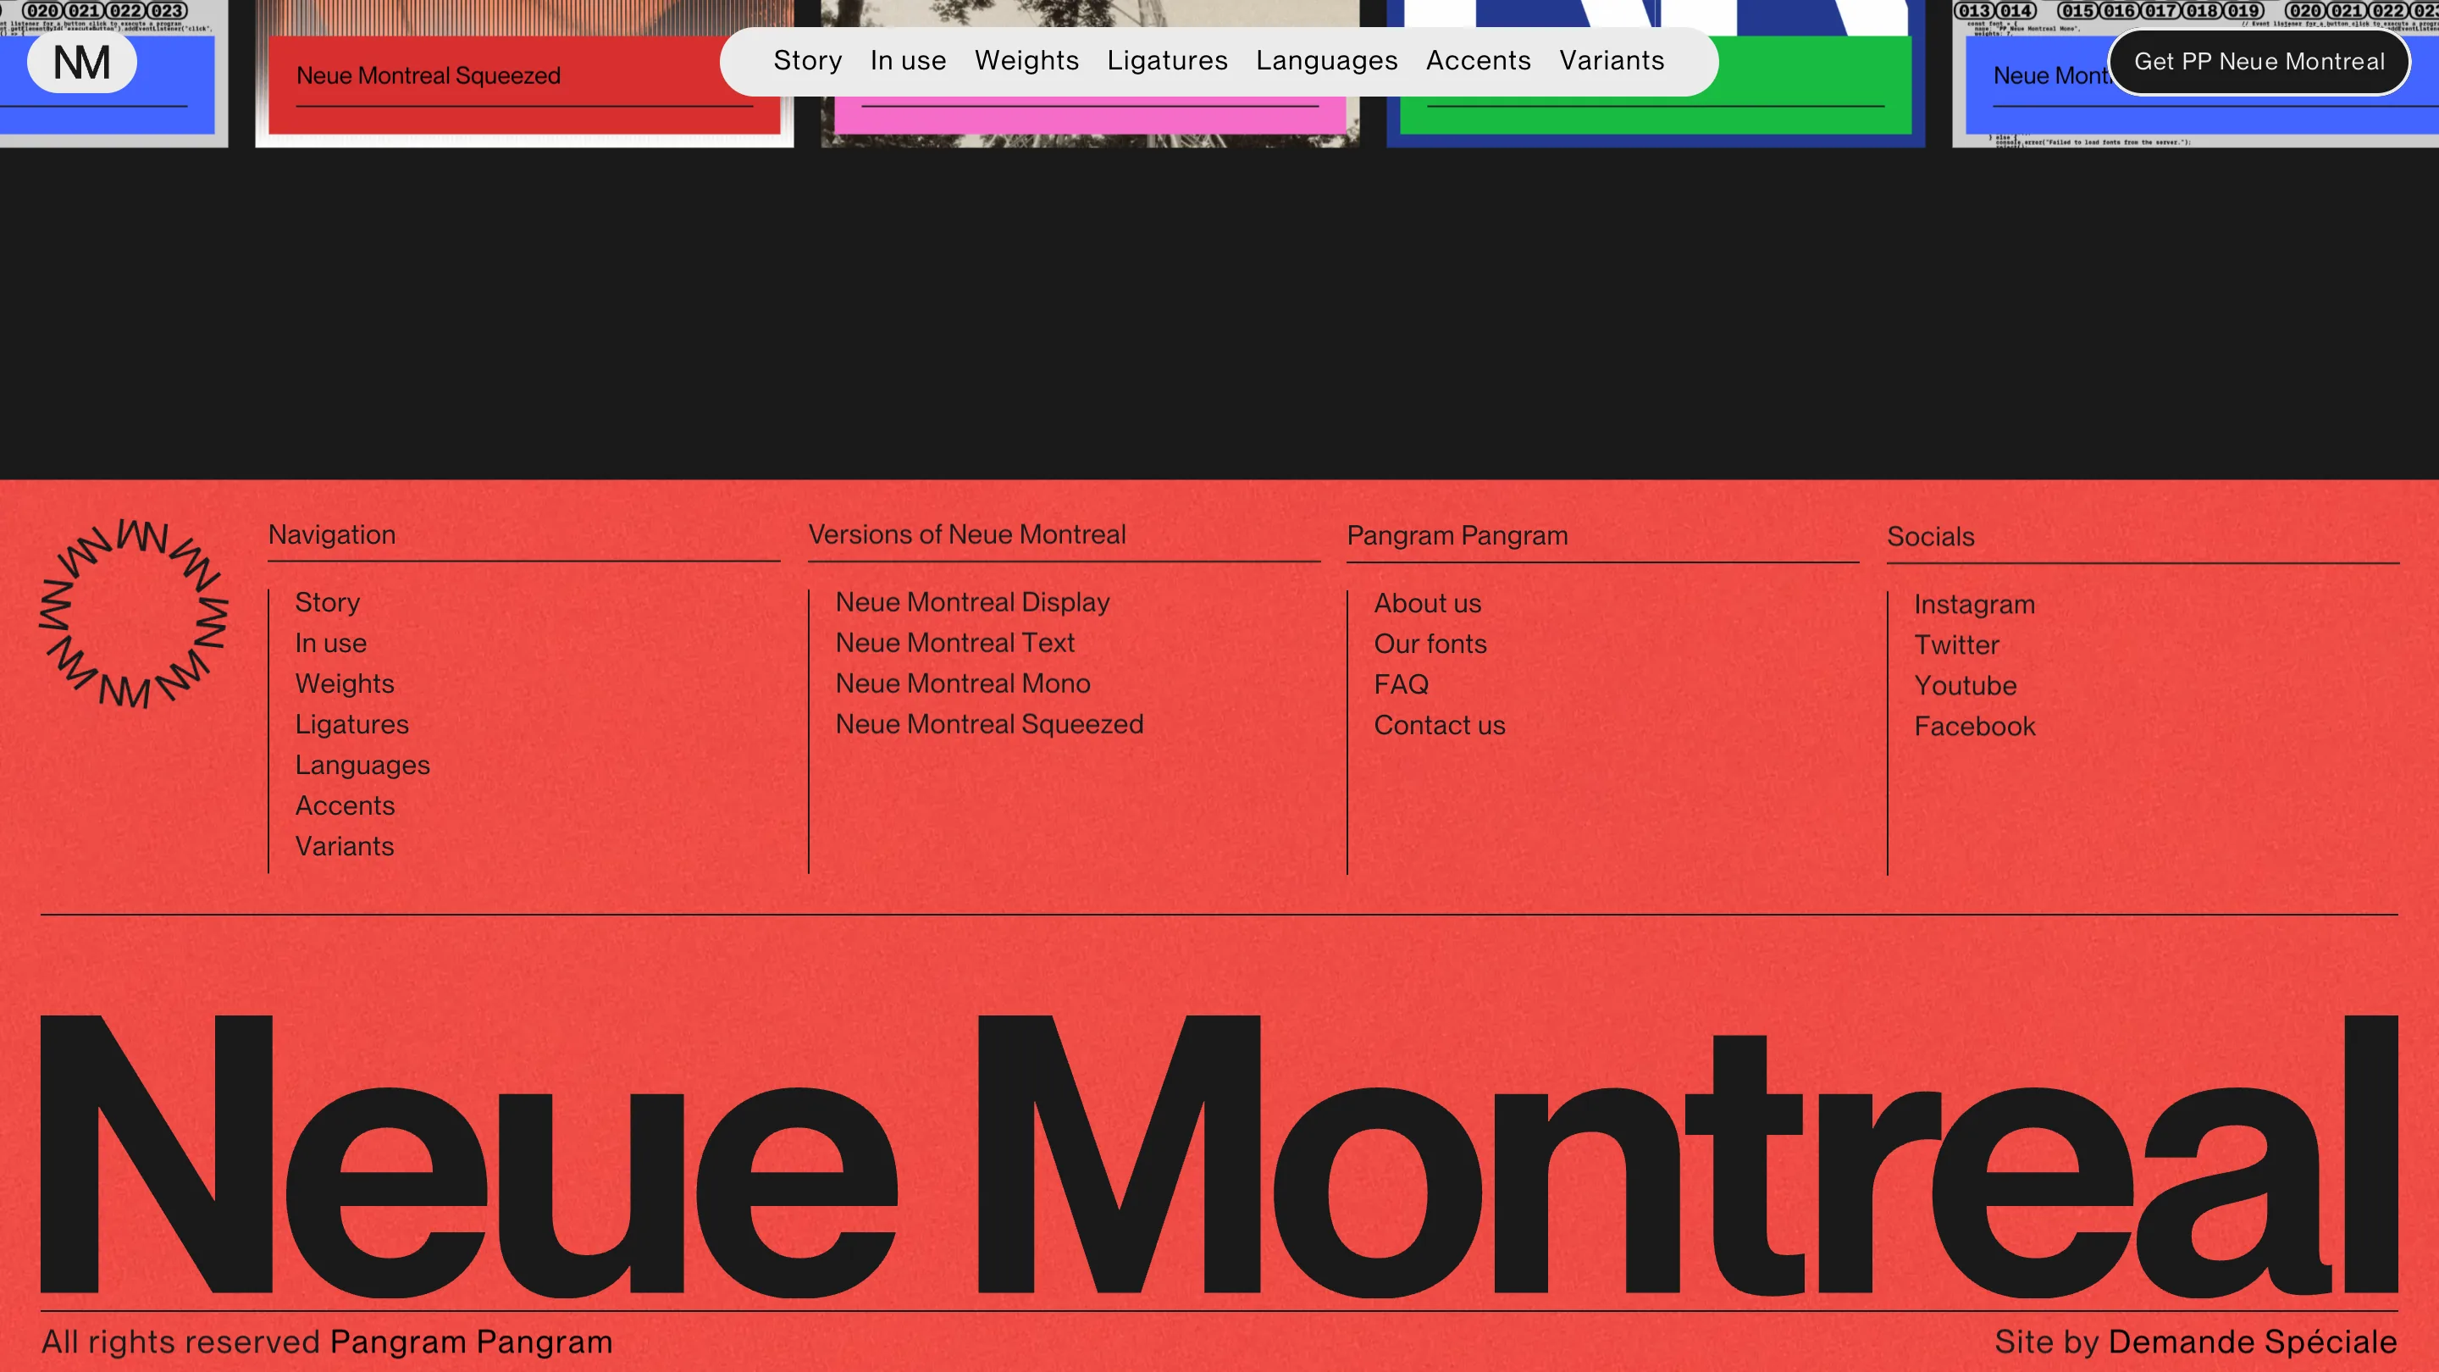Jump to Weights from the top navigation pill
Viewport: 2439px width, 1372px height.
(x=1026, y=61)
